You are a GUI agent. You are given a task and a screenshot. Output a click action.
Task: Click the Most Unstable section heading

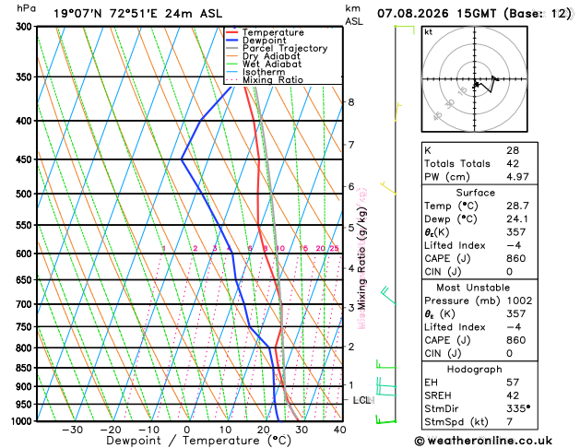(473, 288)
